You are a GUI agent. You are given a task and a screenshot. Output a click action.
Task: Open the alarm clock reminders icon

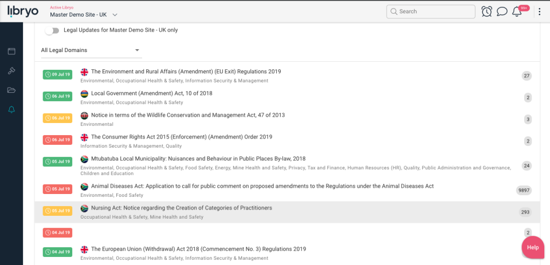click(486, 11)
